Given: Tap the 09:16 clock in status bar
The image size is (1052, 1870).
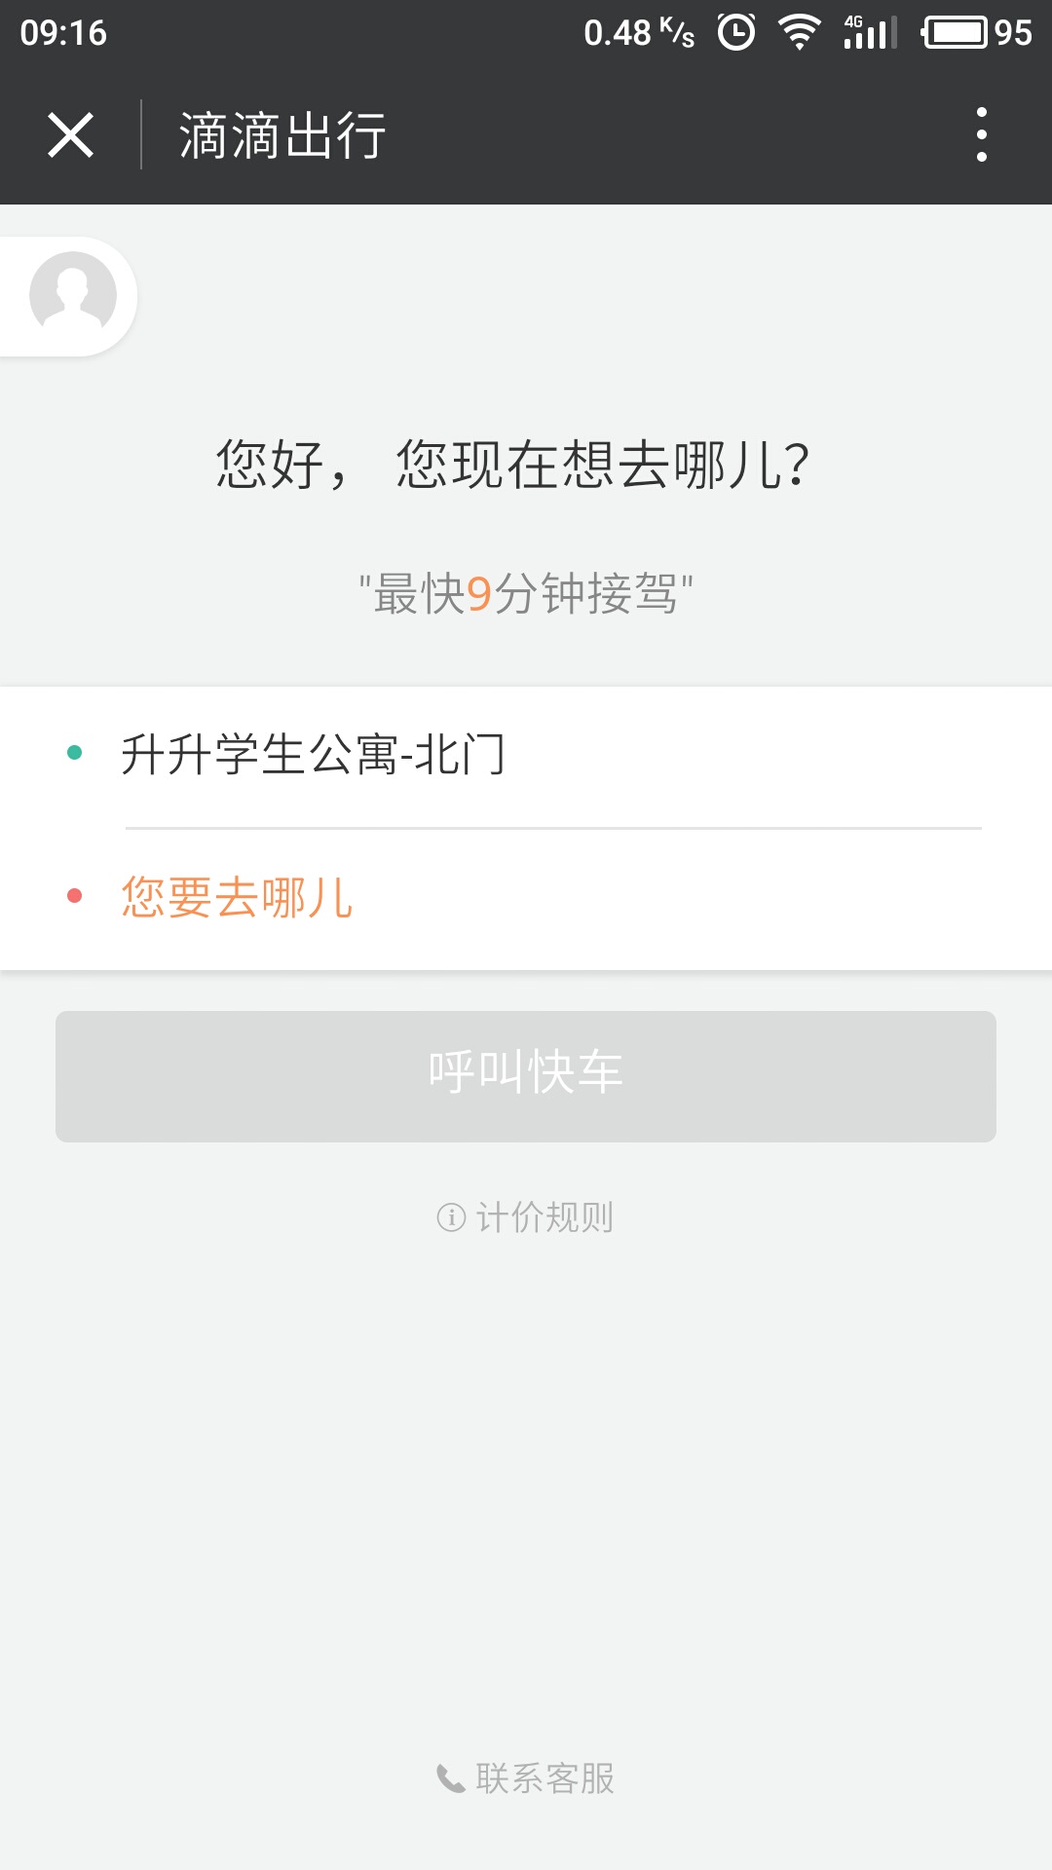Looking at the screenshot, I should [x=63, y=33].
